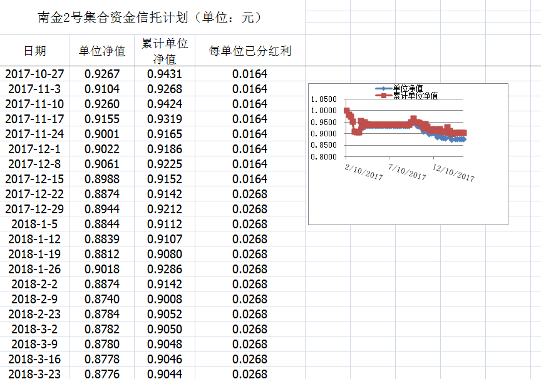
Task: Select the date cell 2017-10-27
Action: (x=35, y=74)
